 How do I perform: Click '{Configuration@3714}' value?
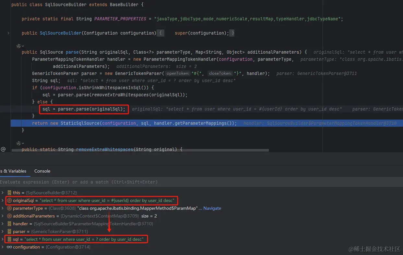tap(68, 247)
